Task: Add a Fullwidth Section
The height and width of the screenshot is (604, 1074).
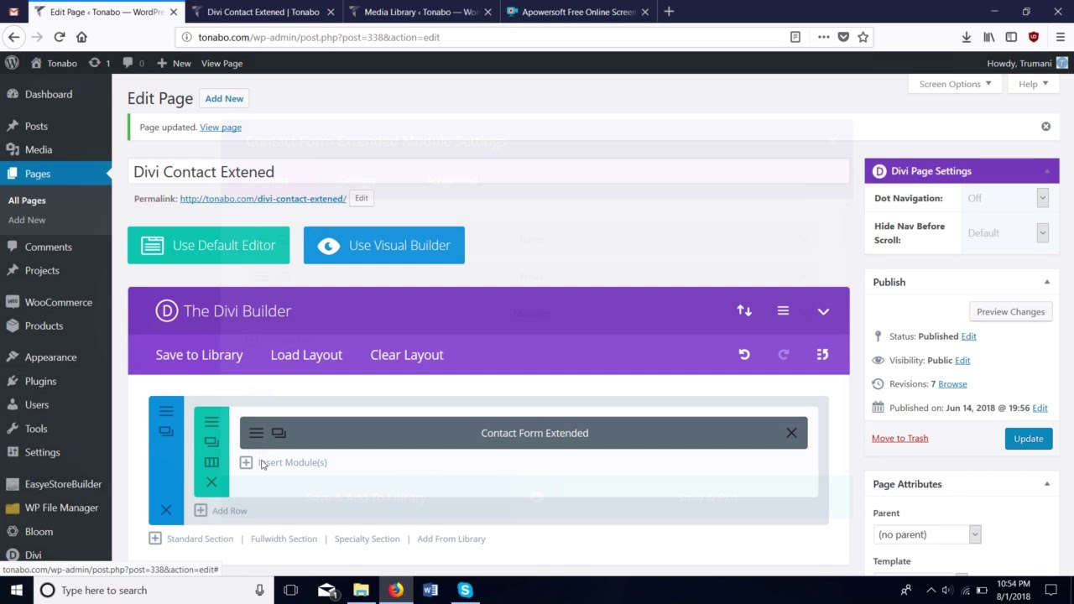Action: pos(284,539)
